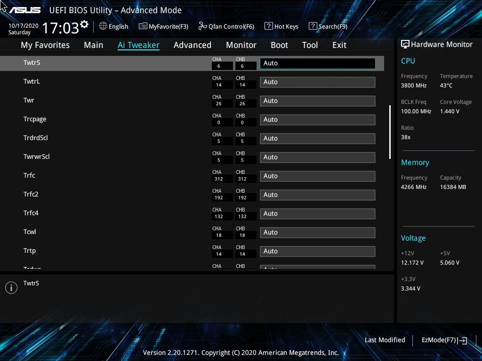The height and width of the screenshot is (361, 482).
Task: Click the TwrwrScl row label
Action: 37,157
